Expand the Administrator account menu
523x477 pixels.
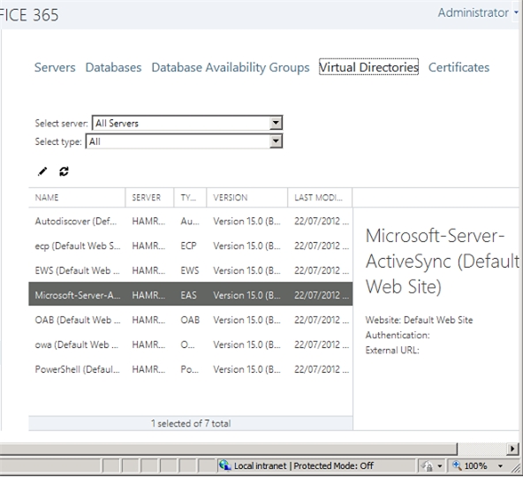coord(516,12)
